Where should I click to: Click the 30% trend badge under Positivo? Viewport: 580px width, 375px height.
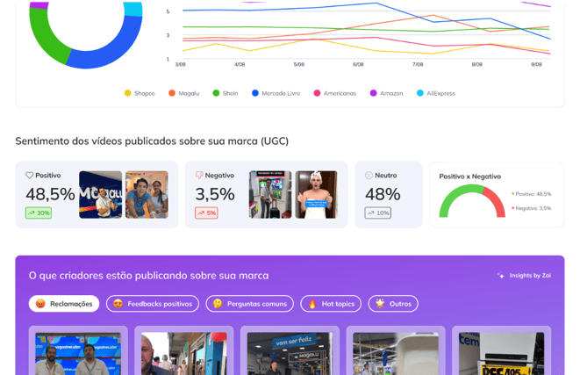39,213
